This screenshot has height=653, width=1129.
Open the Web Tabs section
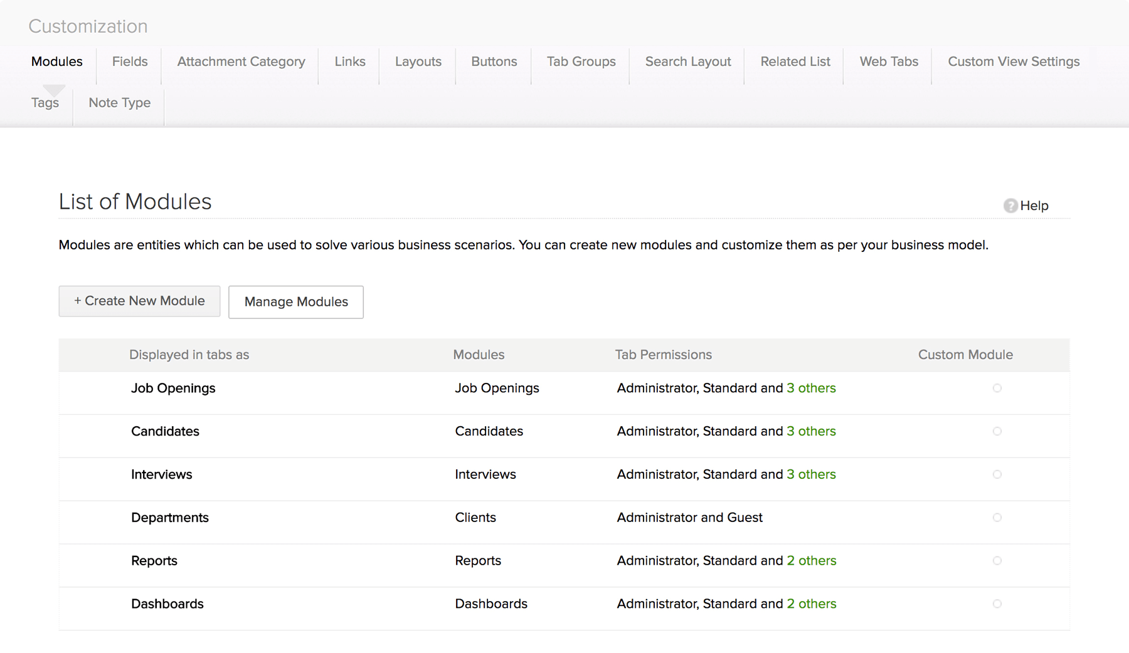889,61
